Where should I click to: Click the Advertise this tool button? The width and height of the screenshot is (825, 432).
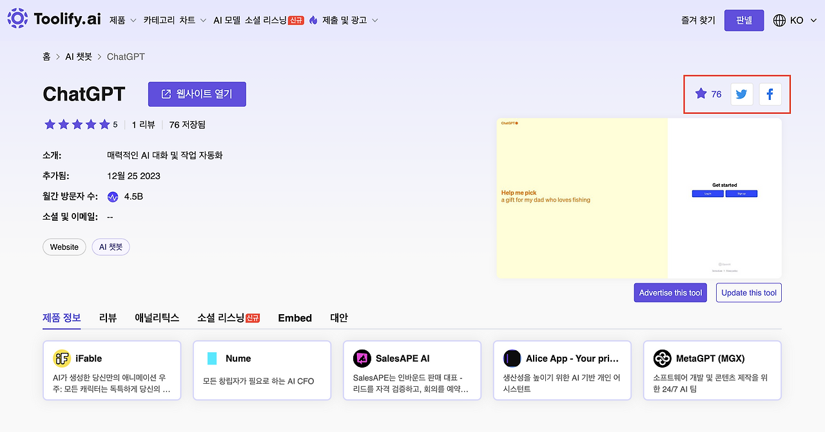point(670,292)
